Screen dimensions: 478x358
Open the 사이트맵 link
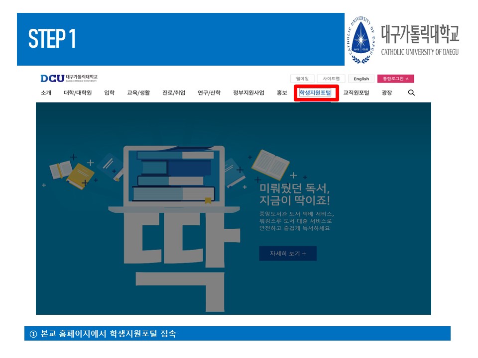pos(331,79)
